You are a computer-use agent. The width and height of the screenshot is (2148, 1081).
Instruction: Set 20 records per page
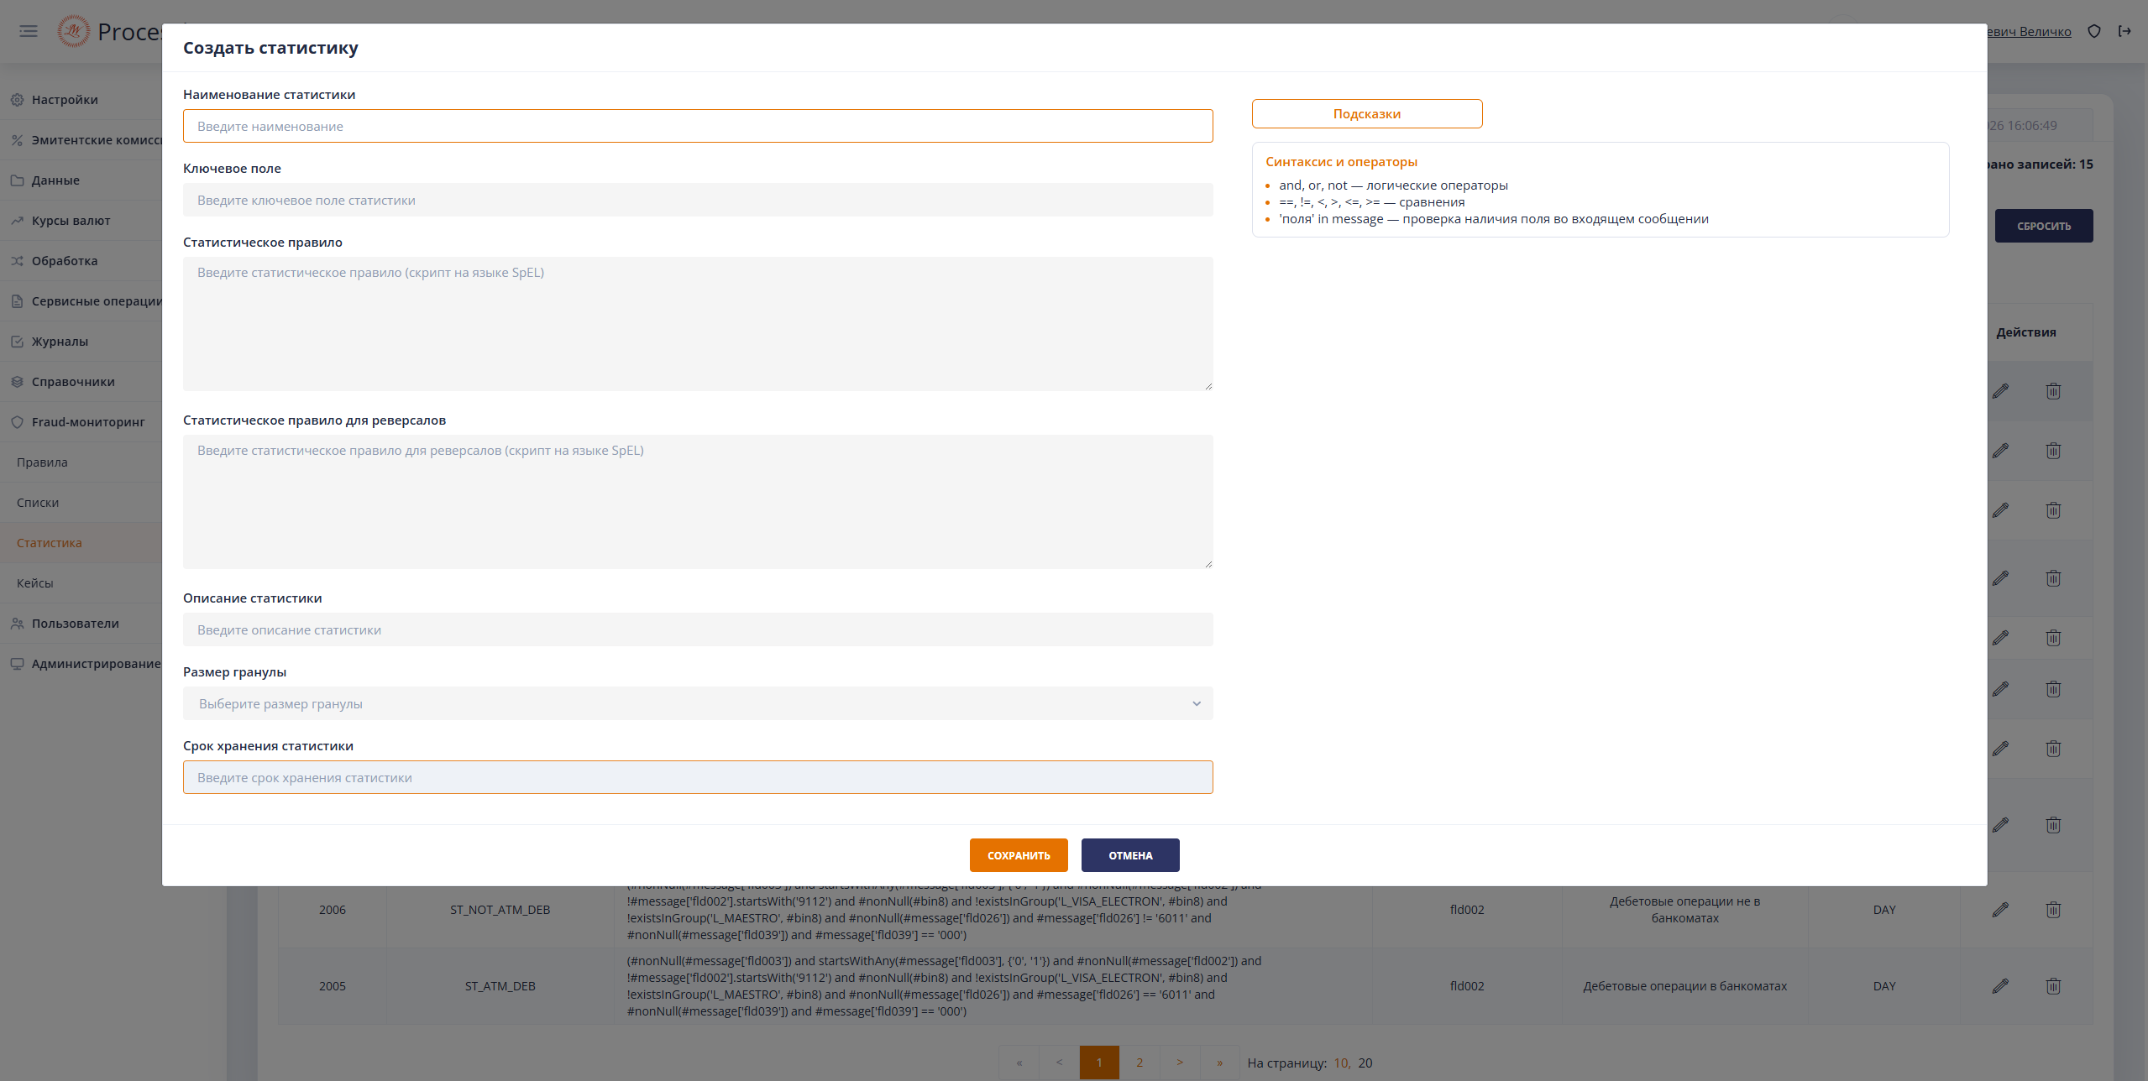pyautogui.click(x=1365, y=1063)
